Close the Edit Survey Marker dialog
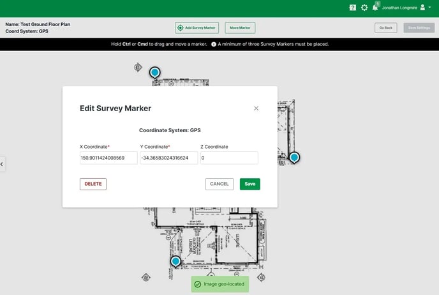The width and height of the screenshot is (439, 295). [x=257, y=109]
